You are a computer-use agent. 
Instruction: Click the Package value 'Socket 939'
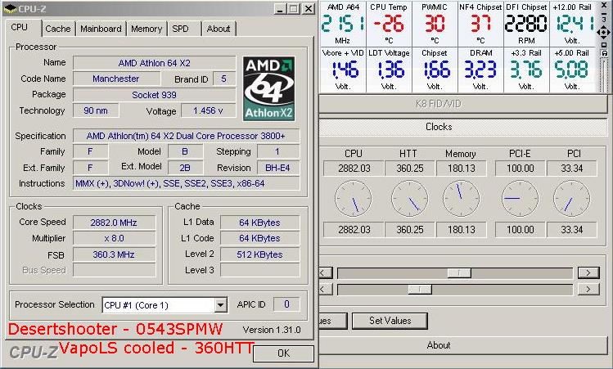(155, 95)
